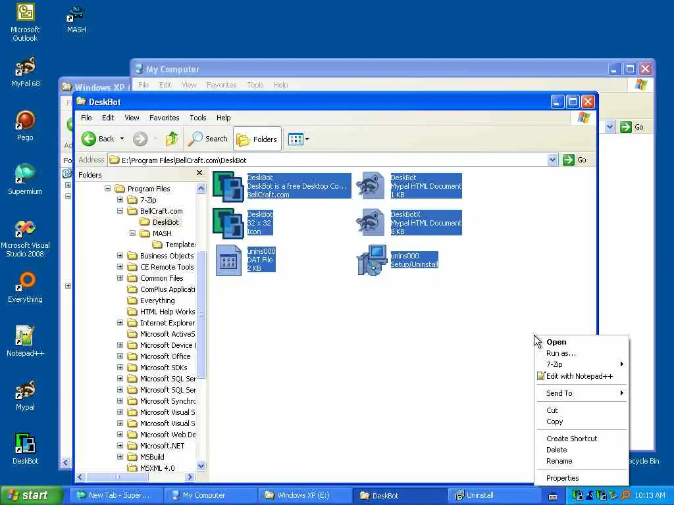
Task: Open the Back history dropdown arrow
Action: 122,139
